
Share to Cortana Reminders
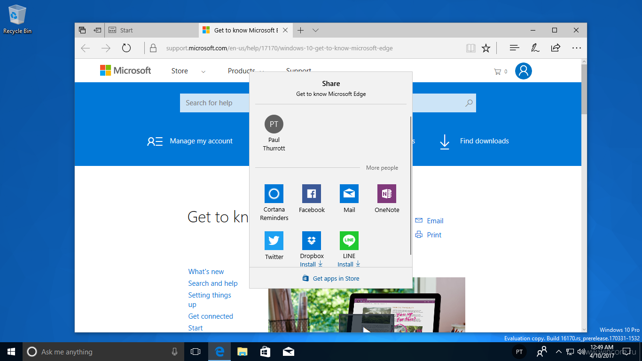(274, 203)
